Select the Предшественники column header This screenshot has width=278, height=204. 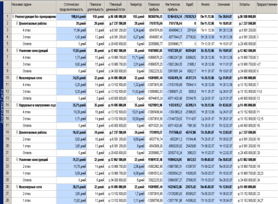pyautogui.click(x=267, y=7)
